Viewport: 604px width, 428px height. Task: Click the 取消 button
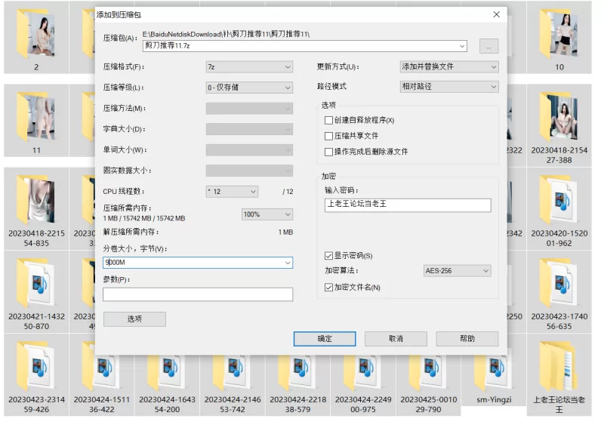click(x=396, y=339)
